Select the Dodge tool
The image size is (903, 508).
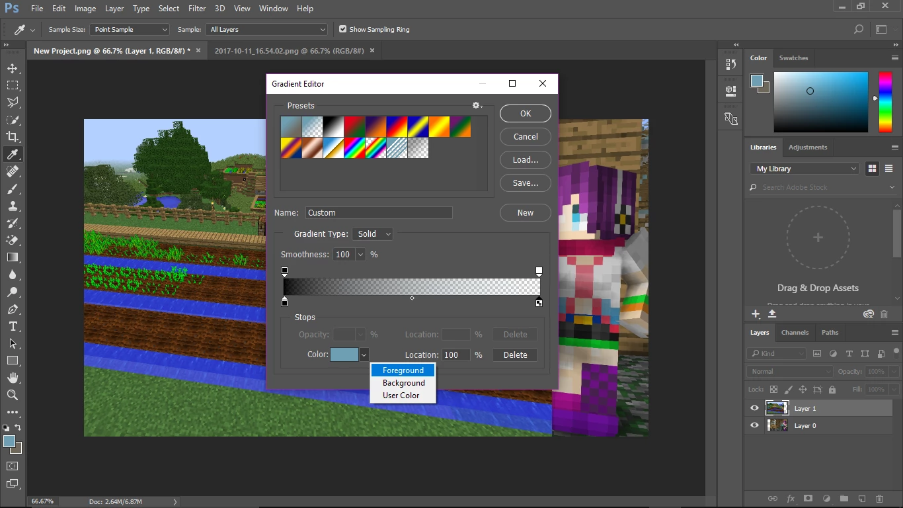tap(13, 292)
